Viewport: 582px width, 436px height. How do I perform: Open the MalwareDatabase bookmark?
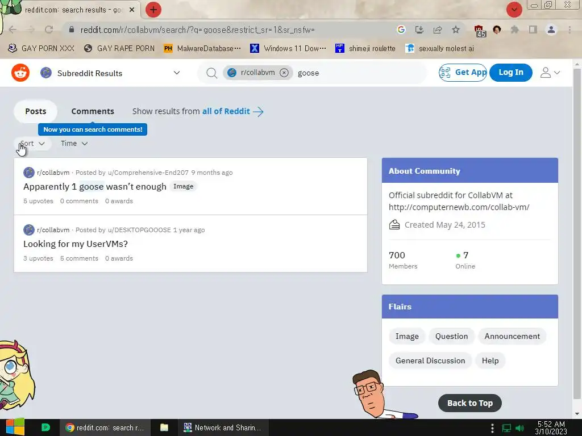coord(202,48)
